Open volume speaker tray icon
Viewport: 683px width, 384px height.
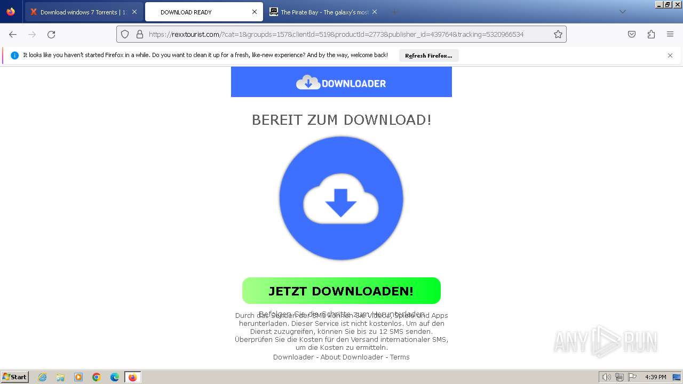point(606,377)
